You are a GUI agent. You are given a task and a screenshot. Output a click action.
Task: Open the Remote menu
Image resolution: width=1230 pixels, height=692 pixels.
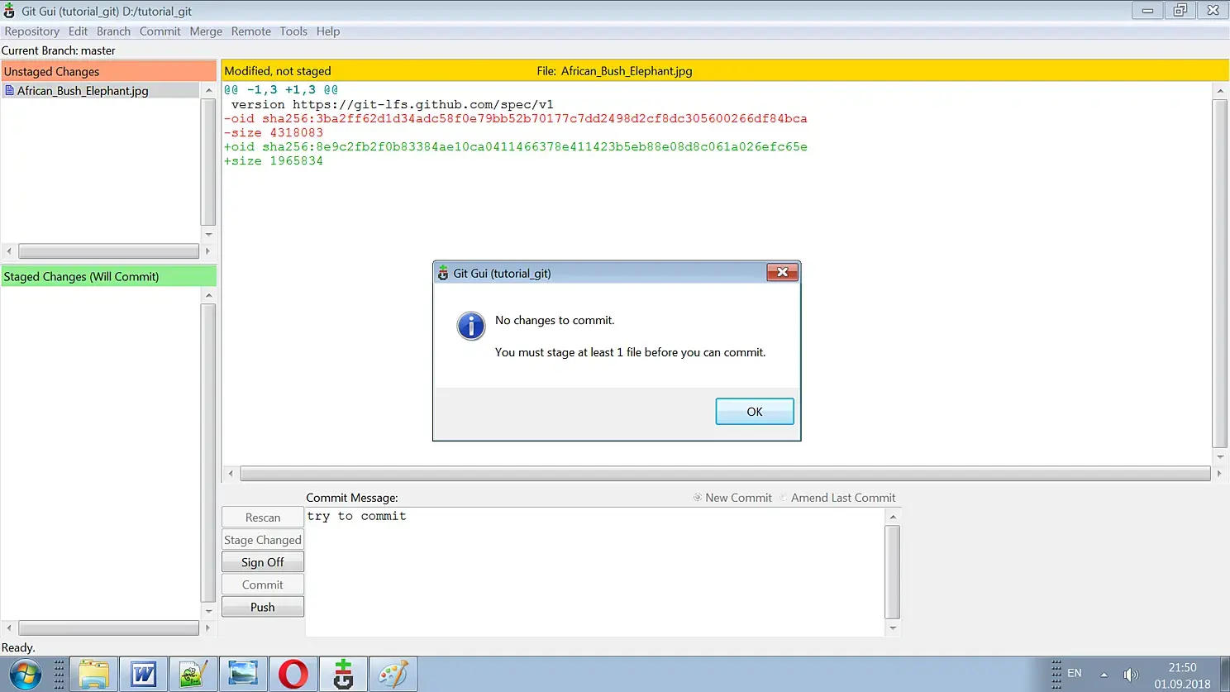[251, 31]
